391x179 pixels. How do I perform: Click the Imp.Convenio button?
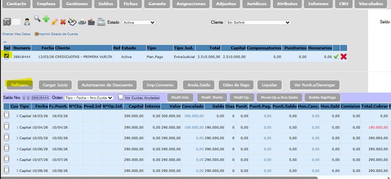click(160, 85)
